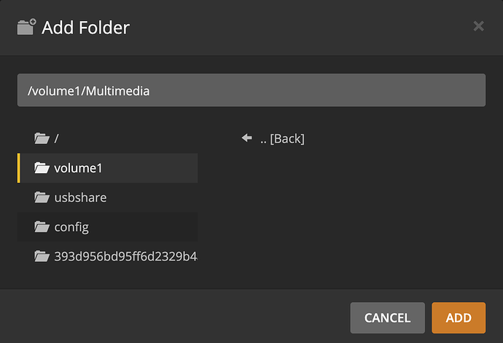Click the config folder icon
The width and height of the screenshot is (503, 343).
(42, 227)
